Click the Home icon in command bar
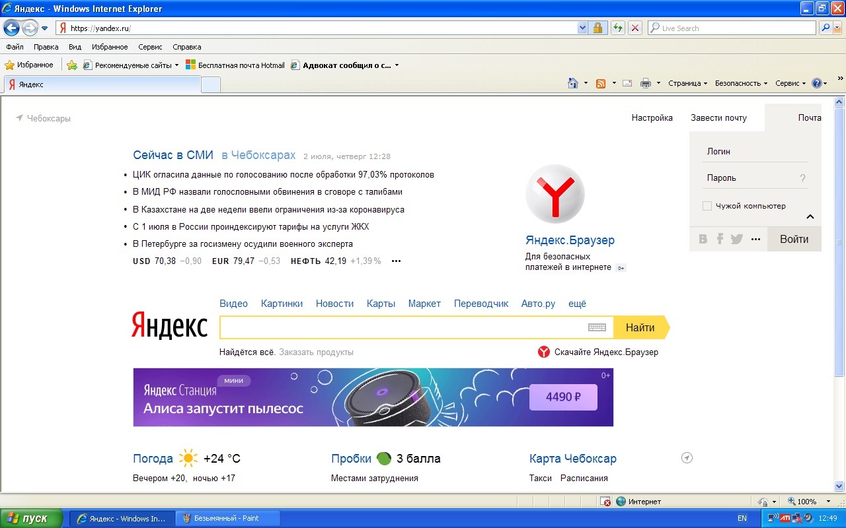846x528 pixels. 574,83
